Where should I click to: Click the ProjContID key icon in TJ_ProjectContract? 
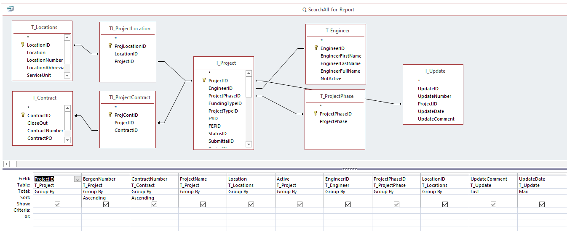[x=110, y=115]
